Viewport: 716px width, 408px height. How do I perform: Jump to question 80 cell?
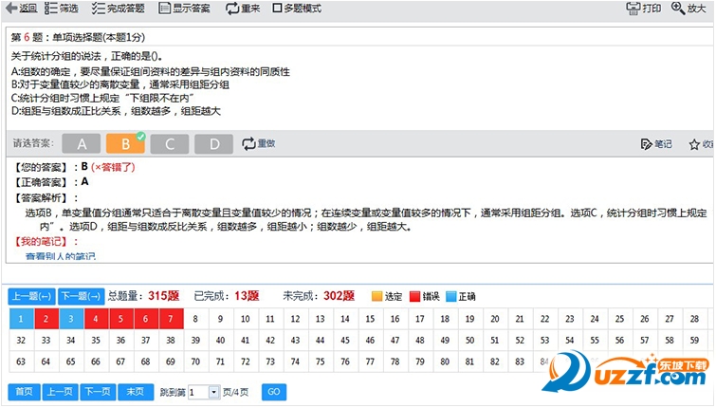tap(445, 362)
